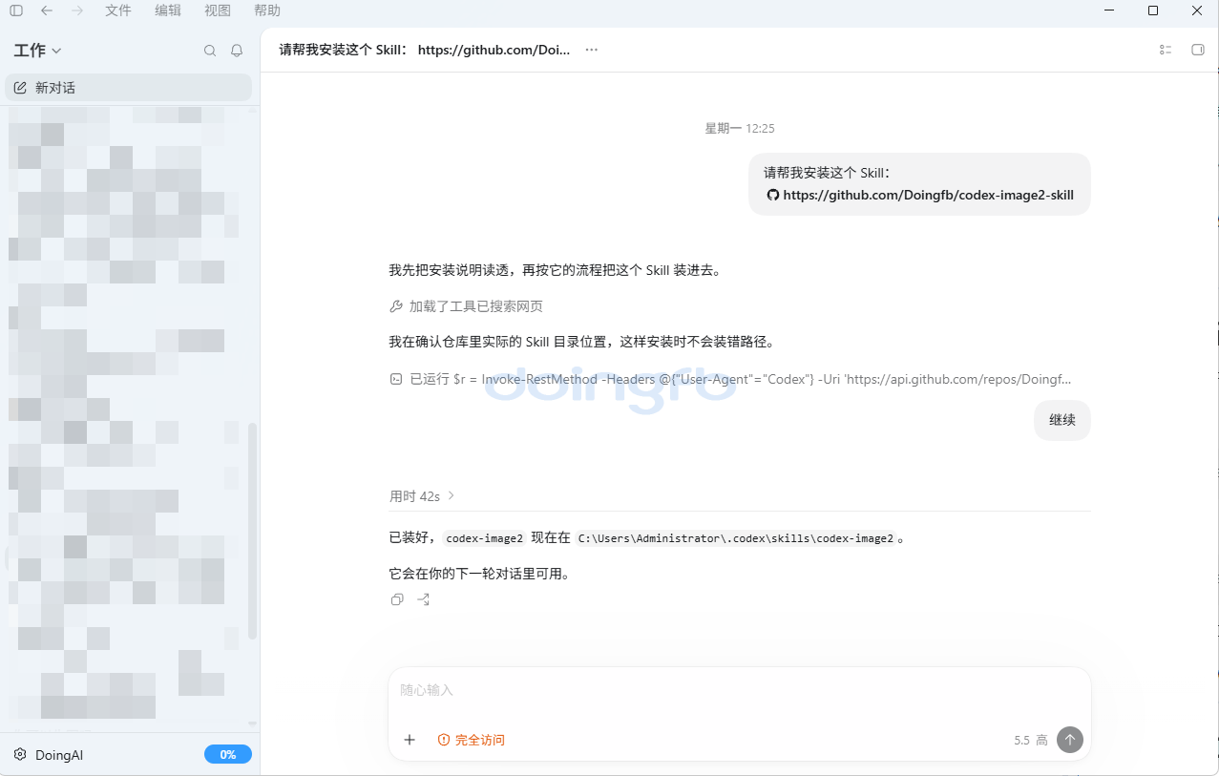
Task: Click the sidebar search icon
Action: 210,51
